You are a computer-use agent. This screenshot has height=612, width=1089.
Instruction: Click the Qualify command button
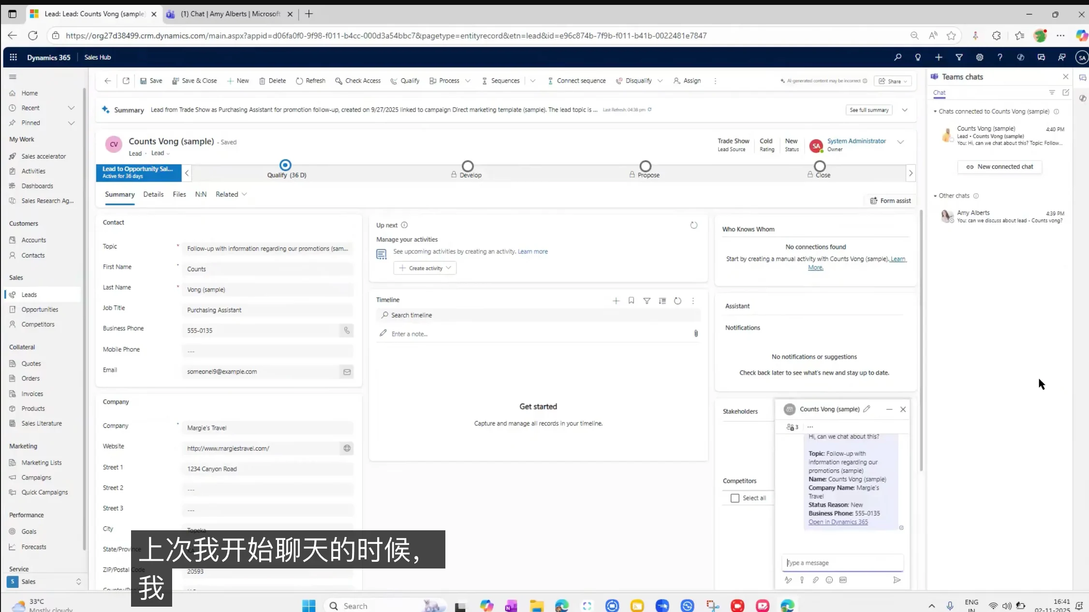(x=405, y=81)
